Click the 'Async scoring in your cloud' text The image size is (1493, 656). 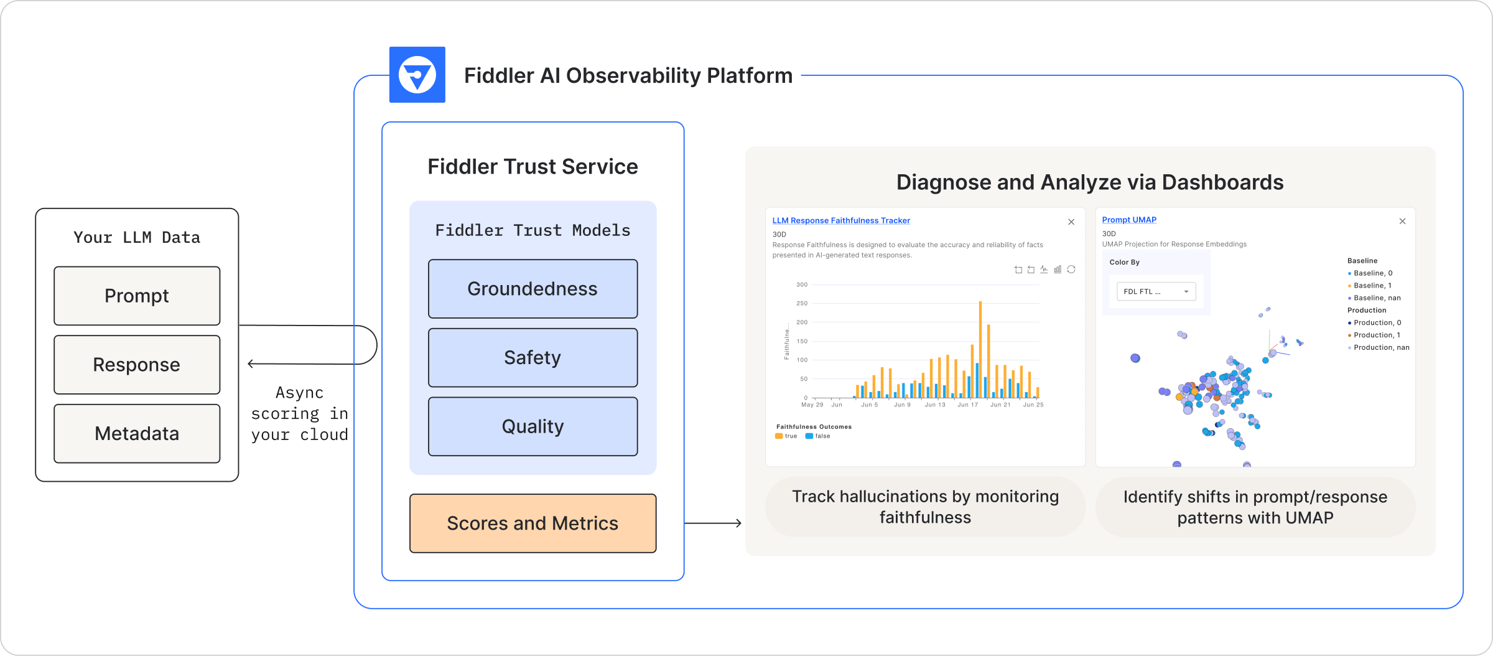click(x=299, y=414)
